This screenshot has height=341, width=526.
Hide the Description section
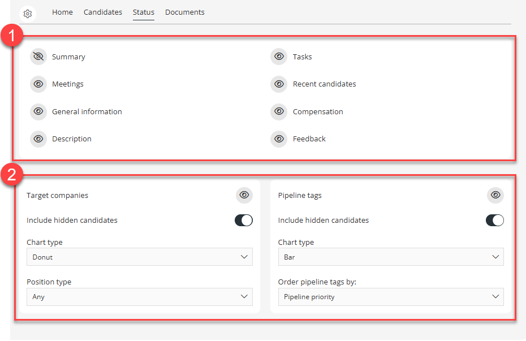(38, 139)
